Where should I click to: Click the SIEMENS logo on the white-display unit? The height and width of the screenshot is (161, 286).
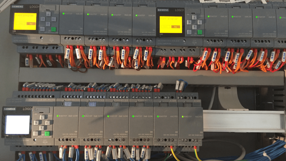tap(10, 109)
